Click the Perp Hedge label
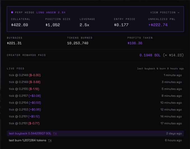190x149 pixels. click(x=25, y=13)
